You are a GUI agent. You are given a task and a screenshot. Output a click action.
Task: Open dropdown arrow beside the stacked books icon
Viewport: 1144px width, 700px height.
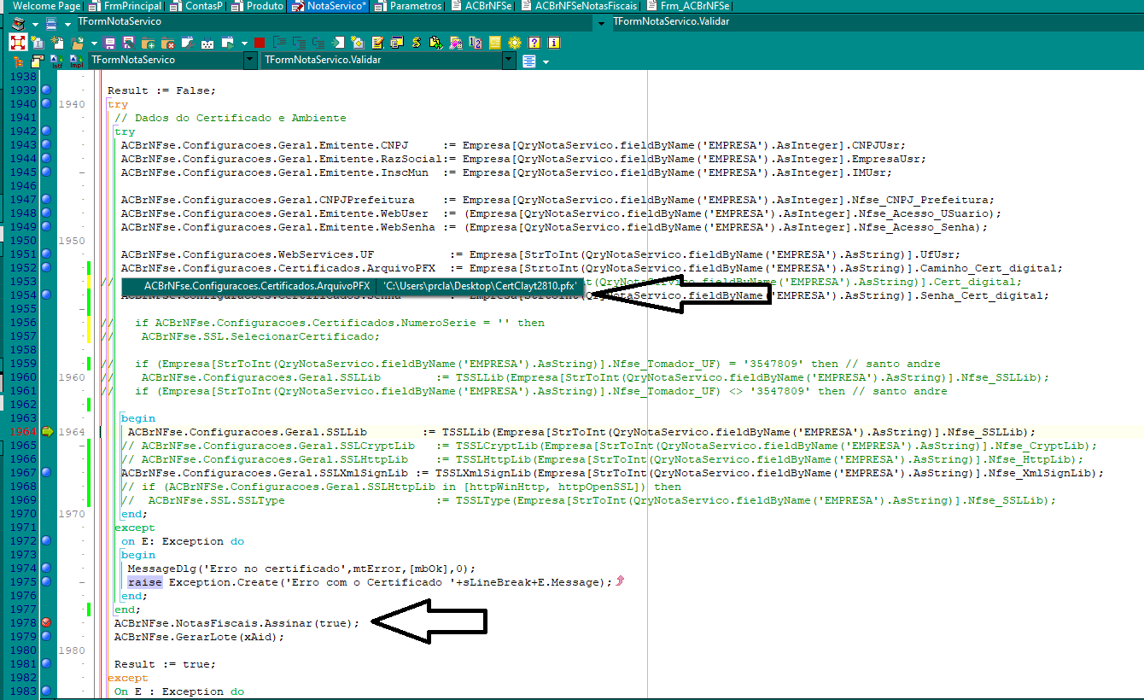pos(35,24)
